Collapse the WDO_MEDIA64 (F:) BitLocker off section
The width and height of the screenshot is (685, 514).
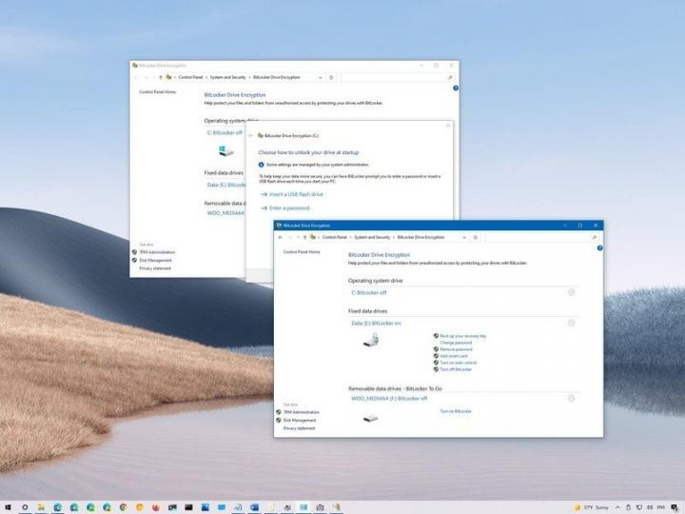click(x=571, y=398)
